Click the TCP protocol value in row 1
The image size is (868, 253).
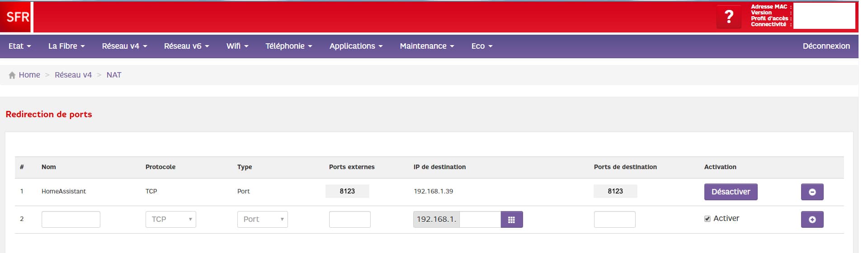click(151, 191)
